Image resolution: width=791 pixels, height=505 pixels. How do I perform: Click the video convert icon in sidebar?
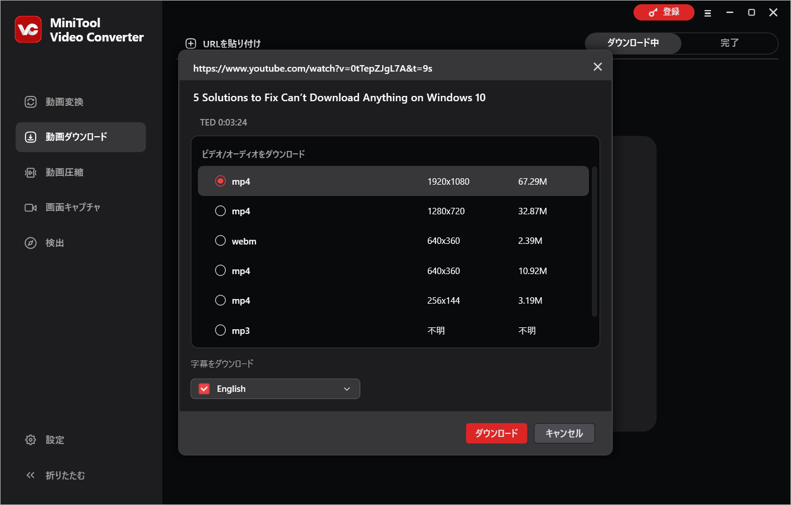point(30,102)
